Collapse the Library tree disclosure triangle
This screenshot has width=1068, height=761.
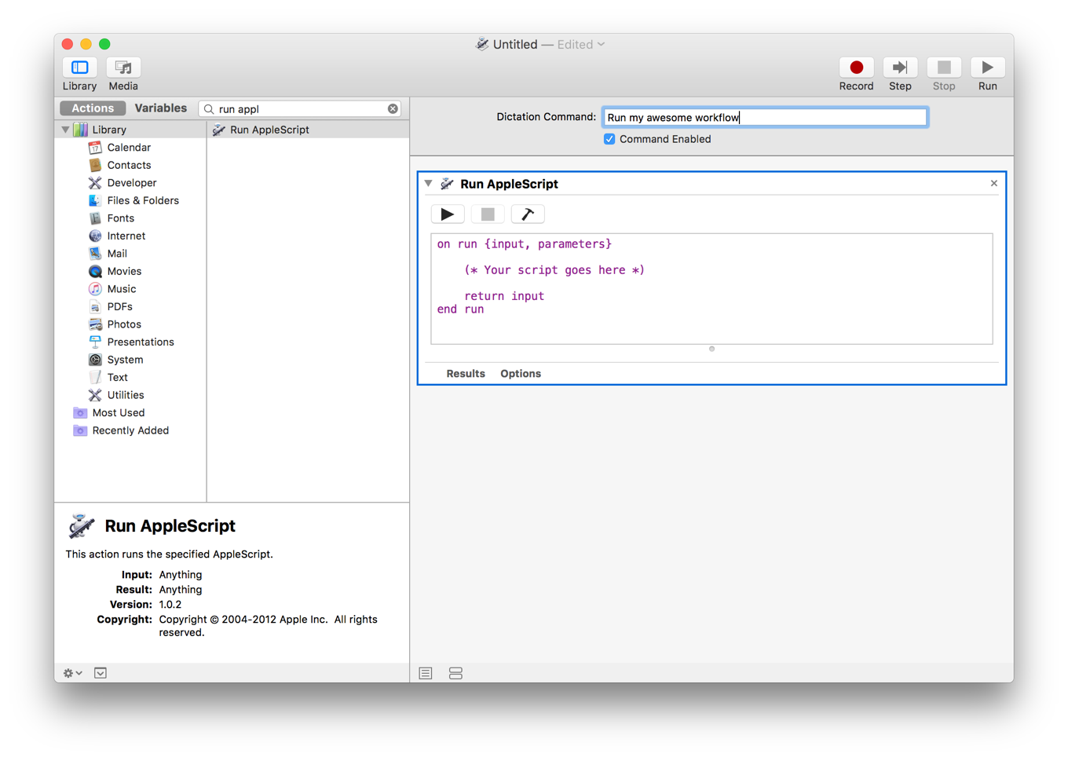65,130
